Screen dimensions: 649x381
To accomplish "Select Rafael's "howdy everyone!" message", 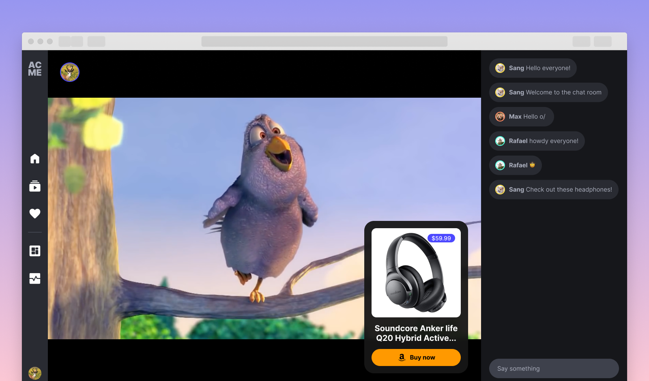I will 537,141.
